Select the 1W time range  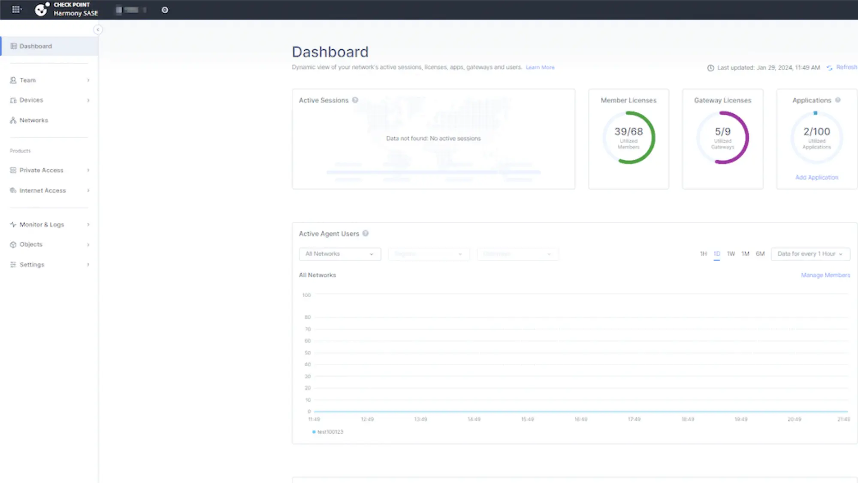tap(731, 254)
